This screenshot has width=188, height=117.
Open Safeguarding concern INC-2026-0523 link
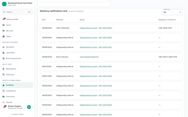(x=96, y=115)
